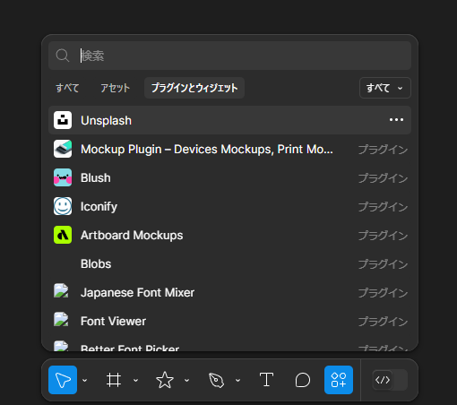Run the Iconify plugin

tap(229, 206)
